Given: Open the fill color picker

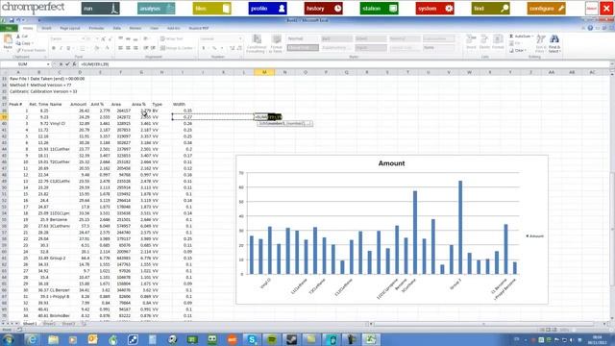Looking at the screenshot, I should coord(97,48).
